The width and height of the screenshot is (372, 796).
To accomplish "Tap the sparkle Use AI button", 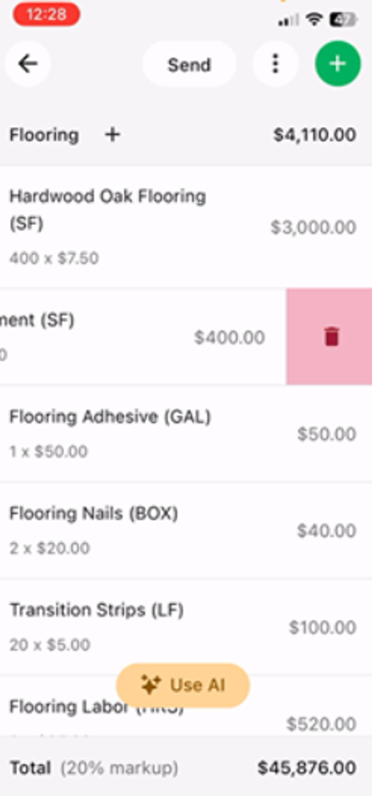I will click(183, 685).
